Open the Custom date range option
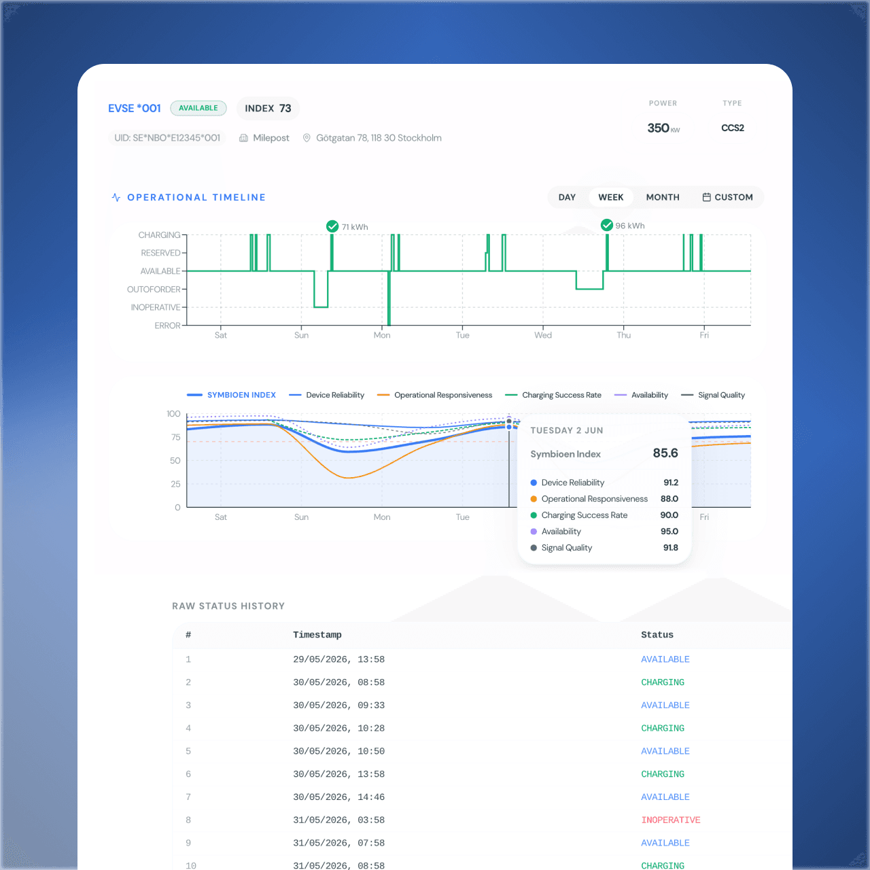Screen dimensions: 870x870 point(727,197)
